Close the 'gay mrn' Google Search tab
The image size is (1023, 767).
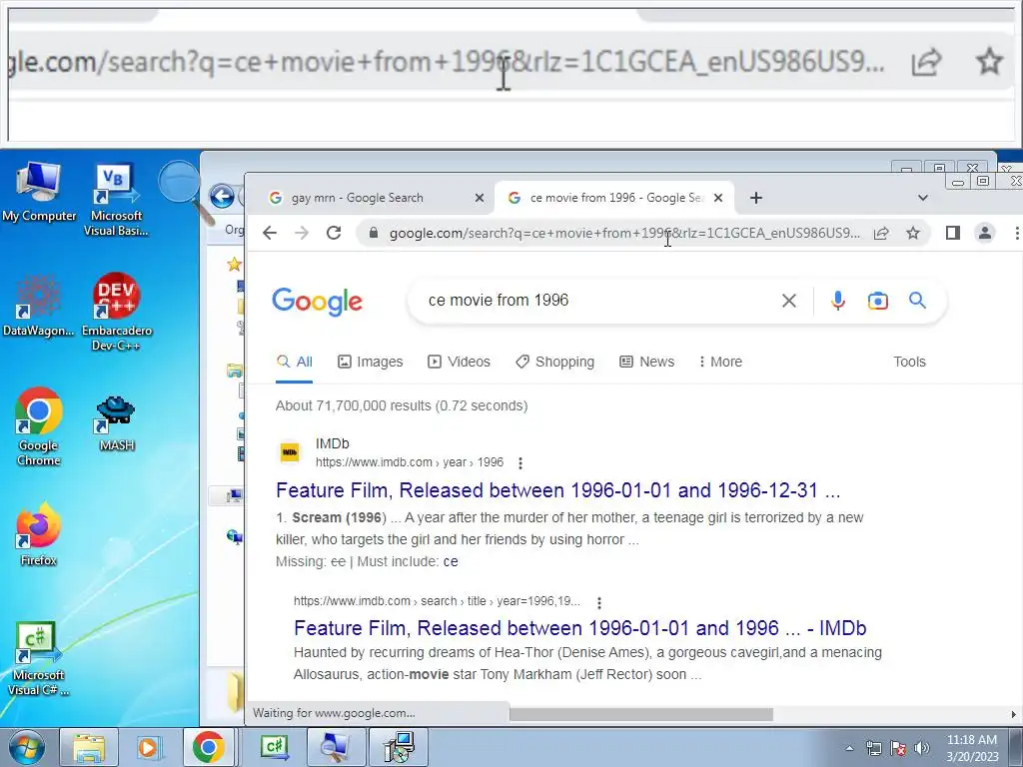tap(479, 198)
